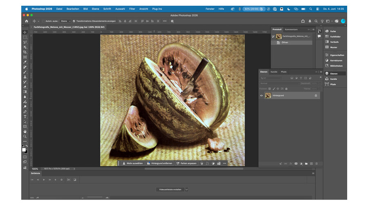Select the Hand tool

click(x=25, y=131)
